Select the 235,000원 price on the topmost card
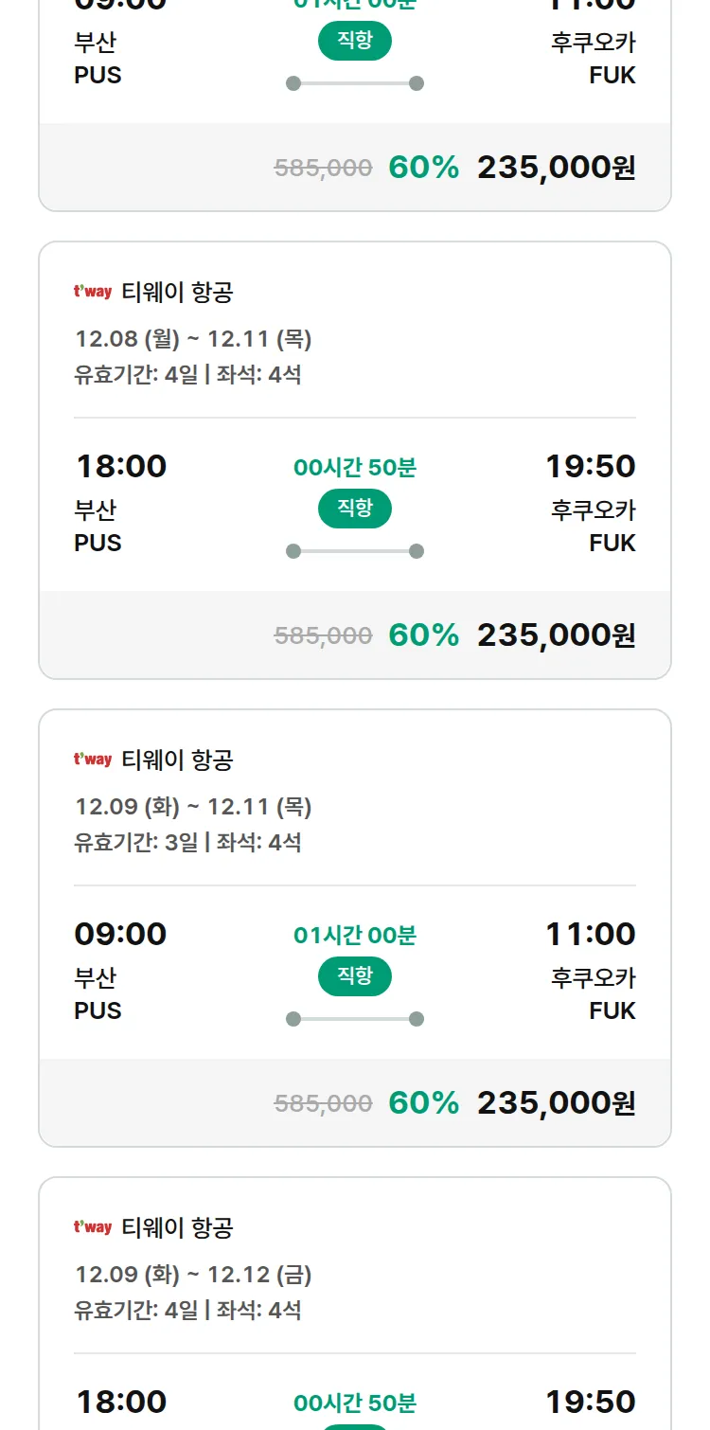 (556, 168)
